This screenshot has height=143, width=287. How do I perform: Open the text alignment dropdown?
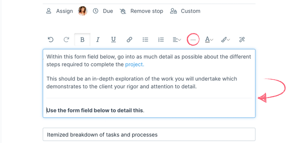(x=177, y=40)
